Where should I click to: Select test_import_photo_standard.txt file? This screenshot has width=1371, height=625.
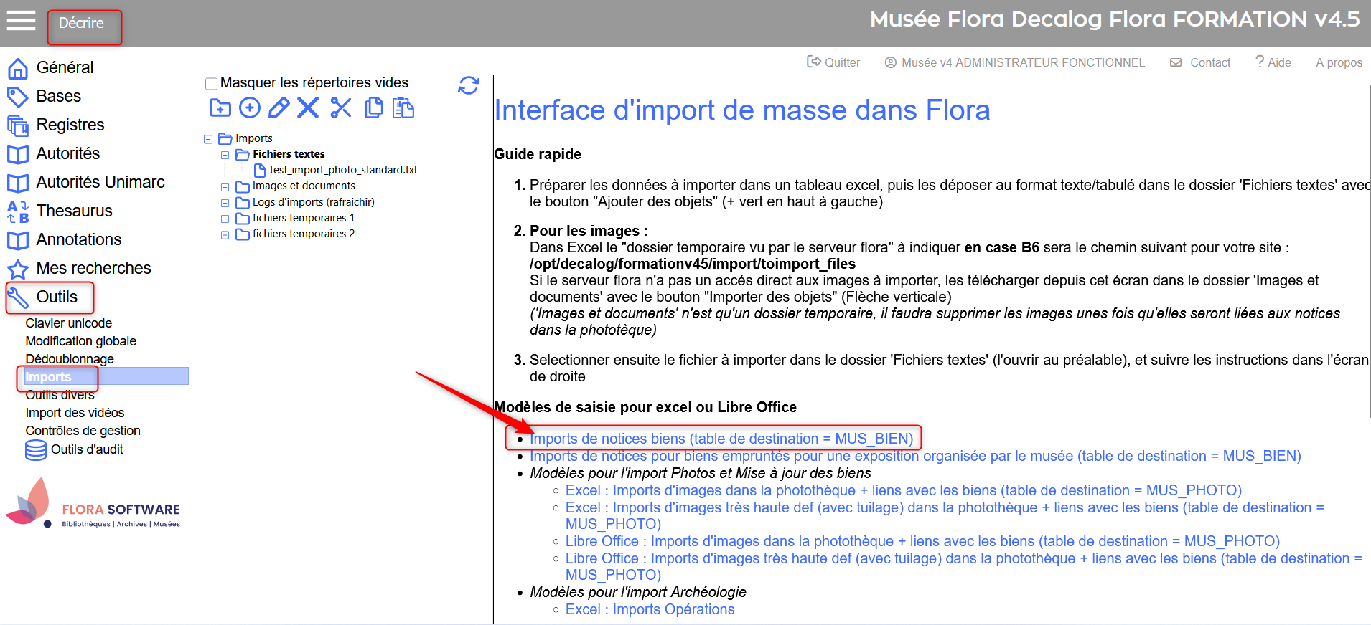coord(343,170)
